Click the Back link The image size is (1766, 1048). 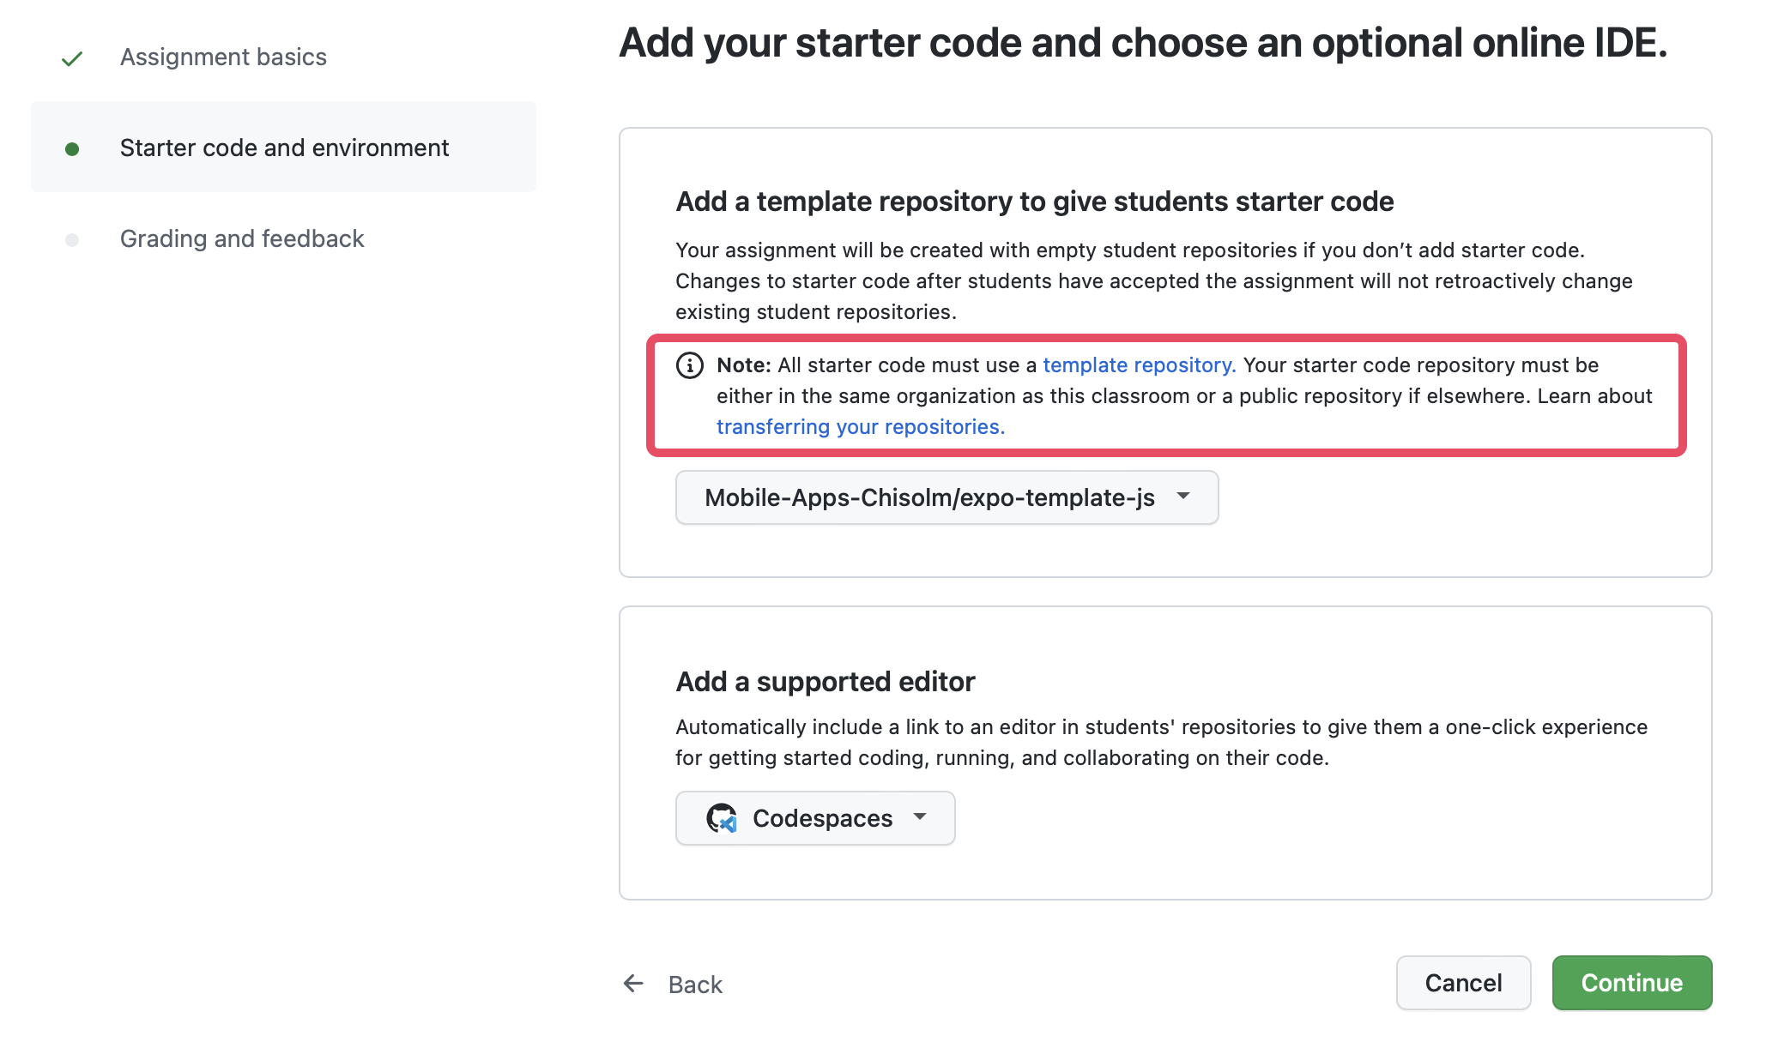tap(695, 985)
